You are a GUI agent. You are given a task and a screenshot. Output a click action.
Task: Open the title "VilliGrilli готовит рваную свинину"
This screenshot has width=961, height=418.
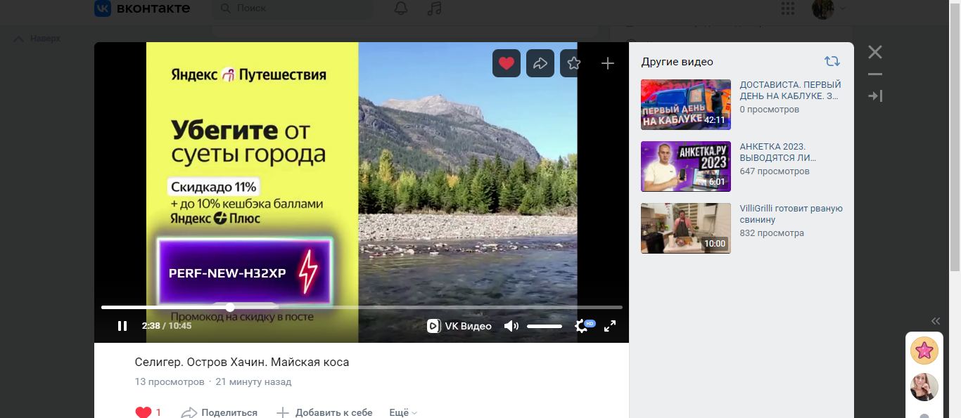point(791,214)
